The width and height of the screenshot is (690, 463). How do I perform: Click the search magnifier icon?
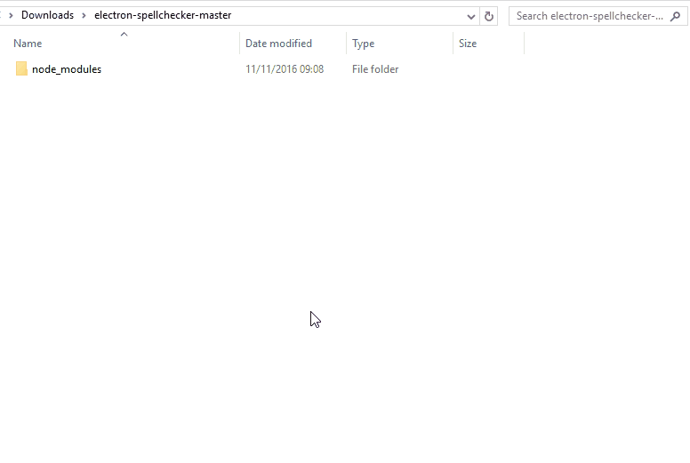675,16
